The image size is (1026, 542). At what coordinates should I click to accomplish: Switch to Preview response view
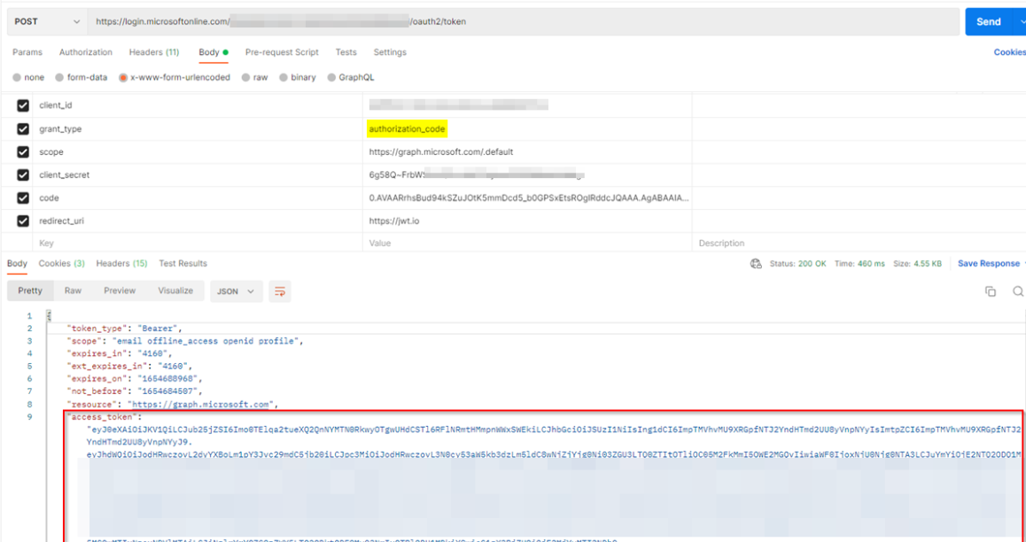(120, 291)
